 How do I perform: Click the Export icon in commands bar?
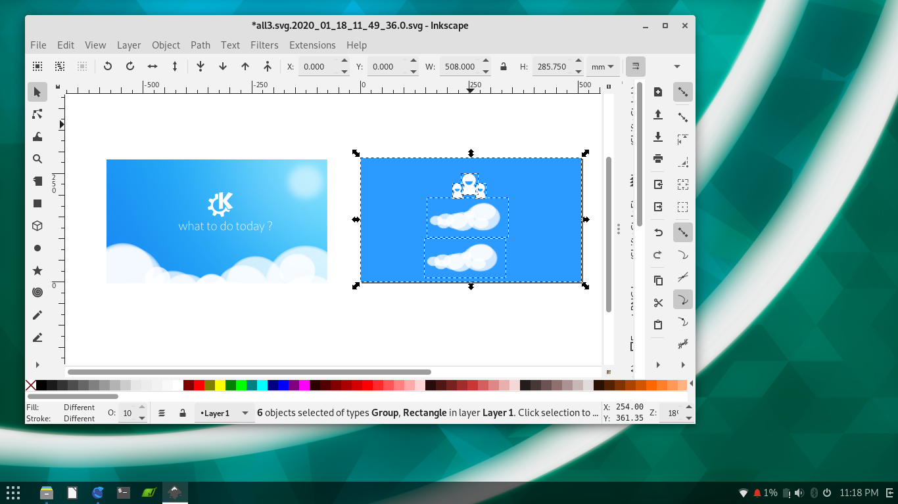click(658, 207)
